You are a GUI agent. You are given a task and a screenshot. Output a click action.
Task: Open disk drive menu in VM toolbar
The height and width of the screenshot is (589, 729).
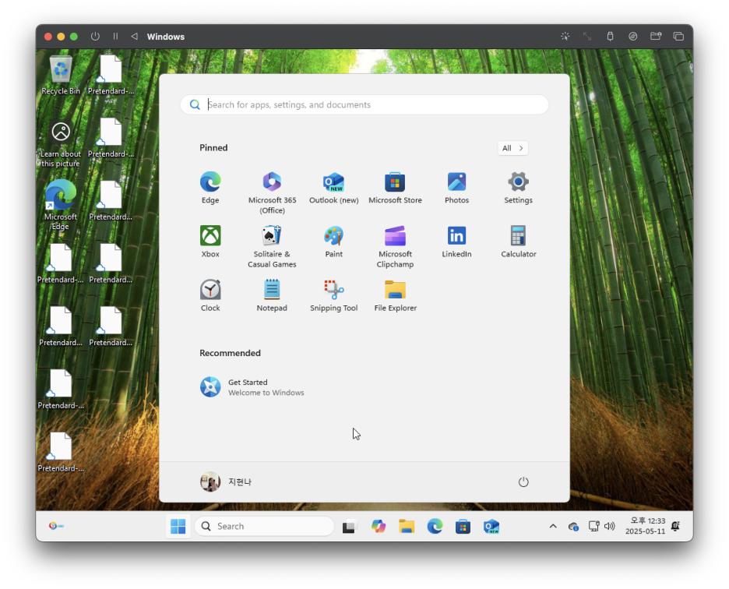click(x=632, y=37)
